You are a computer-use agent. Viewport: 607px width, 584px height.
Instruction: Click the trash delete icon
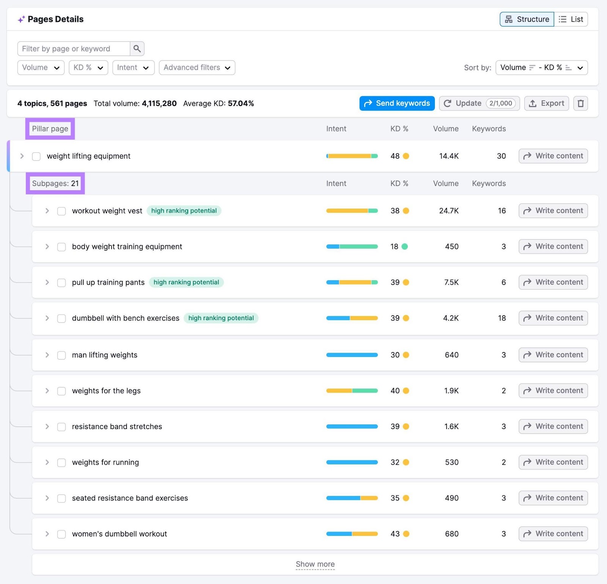pyautogui.click(x=580, y=103)
